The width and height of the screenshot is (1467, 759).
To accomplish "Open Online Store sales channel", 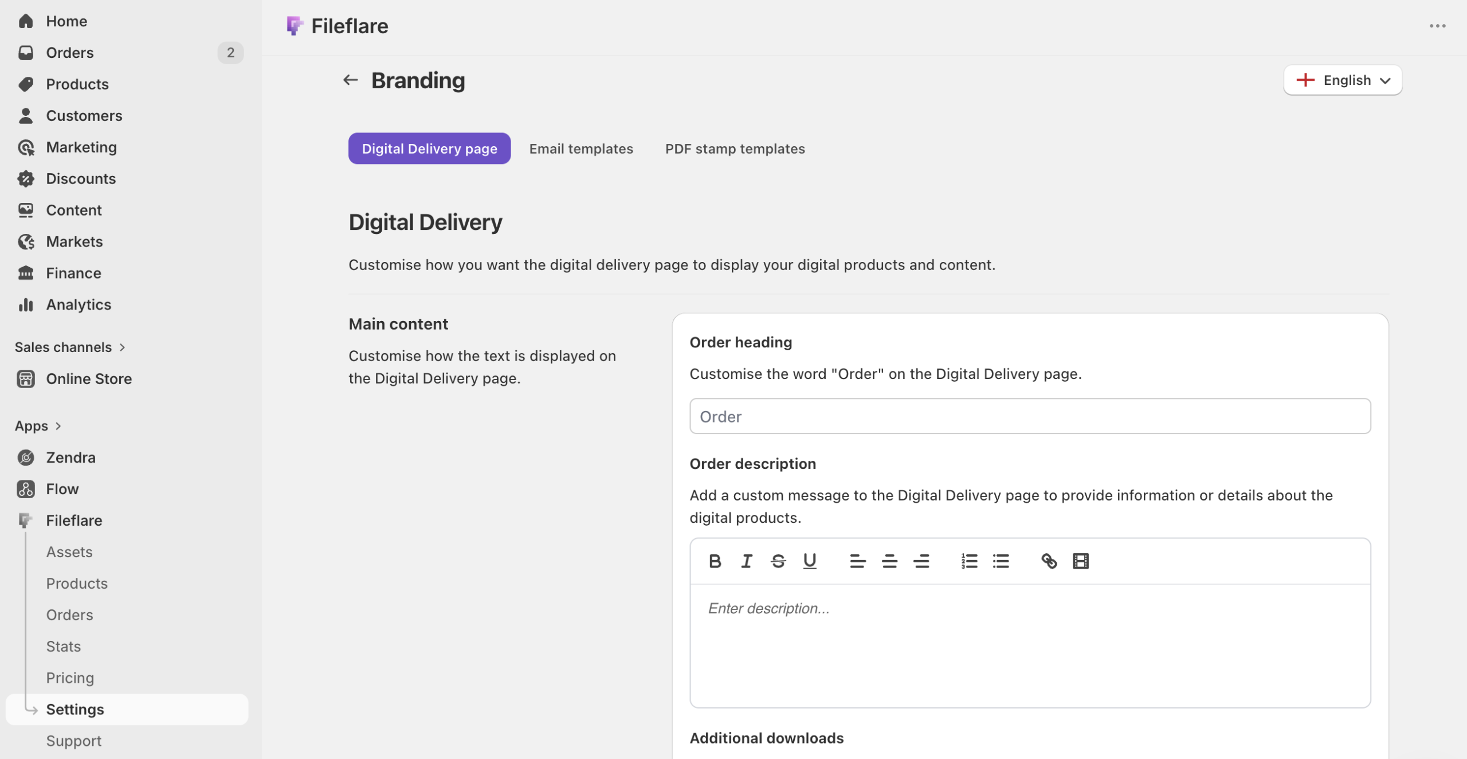I will point(89,379).
